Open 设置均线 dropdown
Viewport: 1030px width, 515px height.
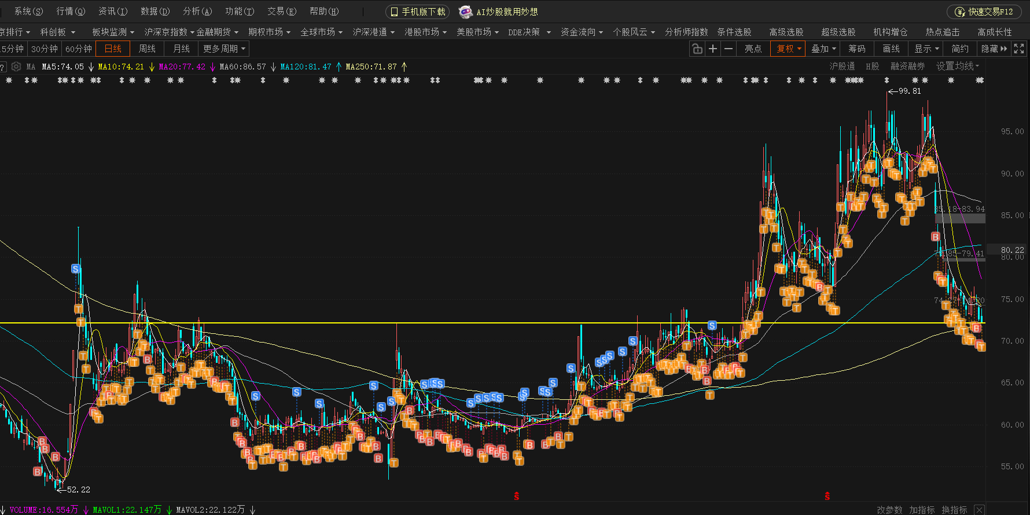[958, 67]
